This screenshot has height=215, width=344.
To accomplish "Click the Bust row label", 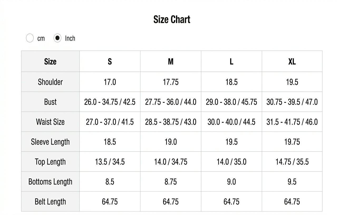I will 50,102.
